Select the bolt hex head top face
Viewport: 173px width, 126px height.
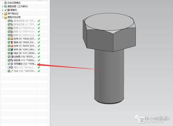[109, 22]
